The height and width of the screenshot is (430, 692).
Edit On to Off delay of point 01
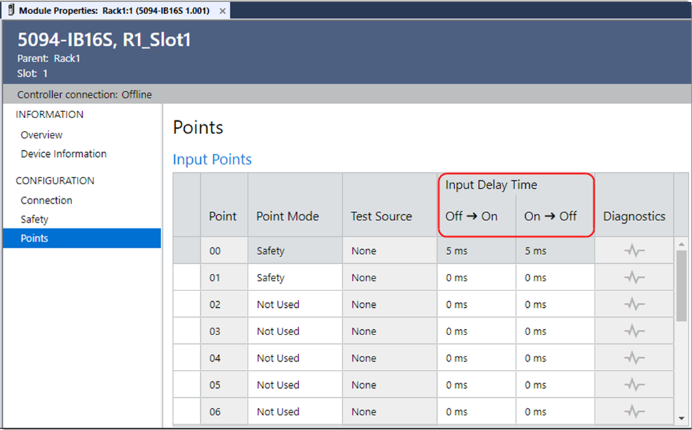pos(555,278)
